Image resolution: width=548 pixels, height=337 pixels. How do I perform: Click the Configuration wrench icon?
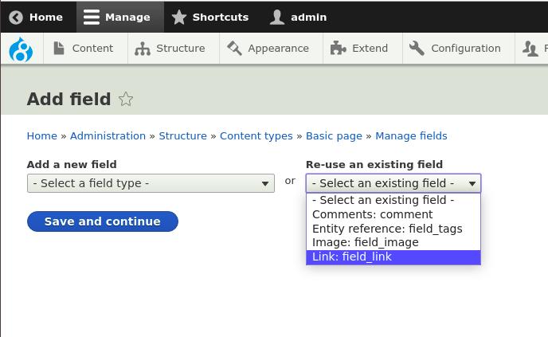click(417, 49)
